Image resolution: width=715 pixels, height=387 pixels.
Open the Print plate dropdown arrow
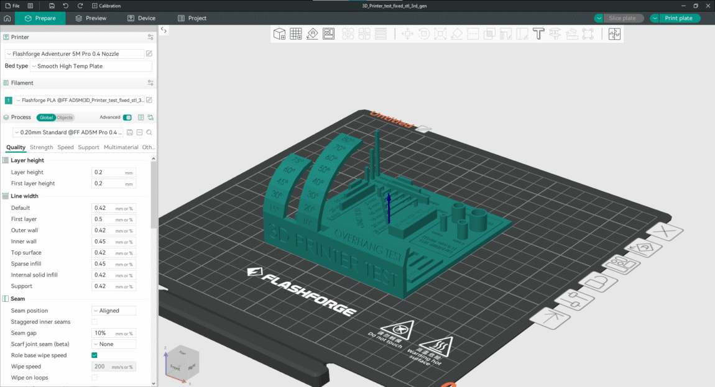pyautogui.click(x=654, y=18)
